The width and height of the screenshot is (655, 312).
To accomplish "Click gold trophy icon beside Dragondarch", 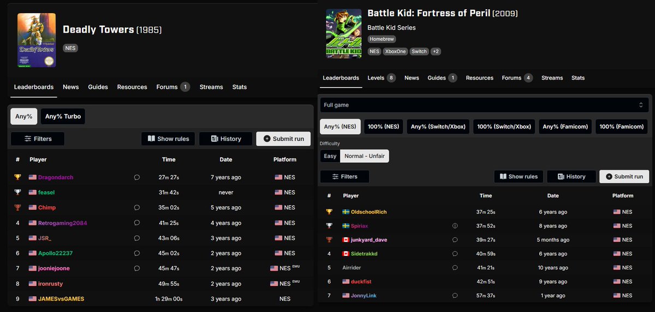I will (17, 177).
